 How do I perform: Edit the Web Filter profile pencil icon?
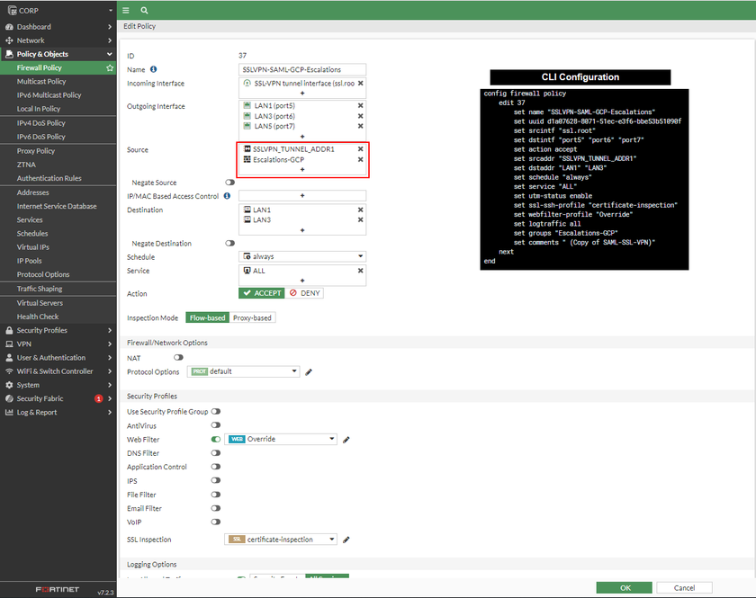click(346, 440)
